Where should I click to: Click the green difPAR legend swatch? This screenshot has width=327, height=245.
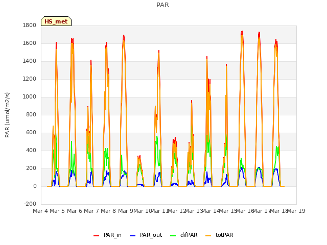click(x=173, y=236)
